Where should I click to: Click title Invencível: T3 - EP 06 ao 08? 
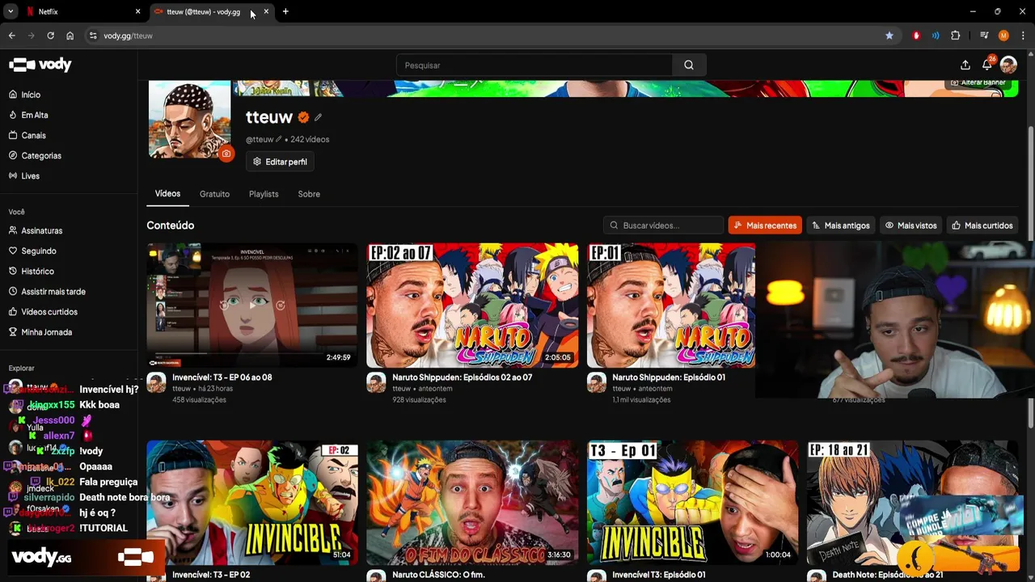pyautogui.click(x=222, y=377)
